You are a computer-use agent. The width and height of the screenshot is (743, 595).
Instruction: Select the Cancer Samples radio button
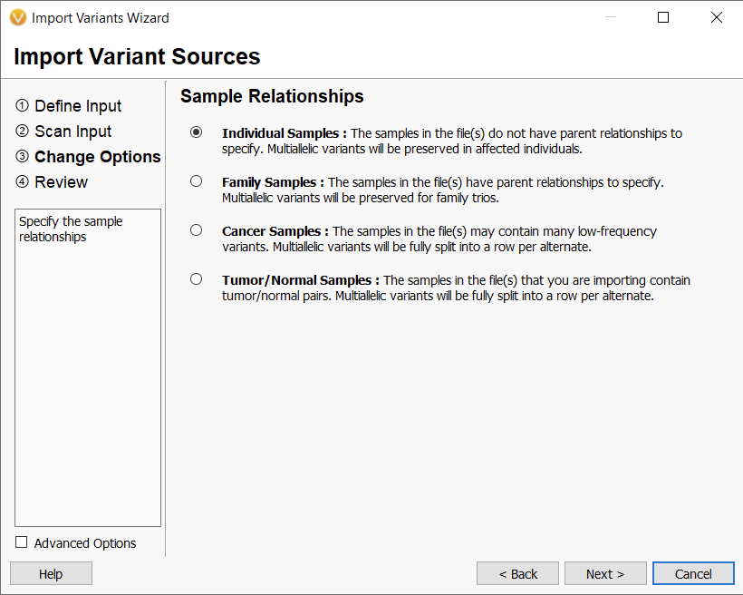tap(197, 230)
